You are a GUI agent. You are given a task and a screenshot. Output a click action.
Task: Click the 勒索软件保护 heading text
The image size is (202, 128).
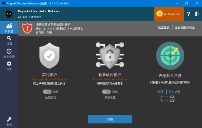point(110,75)
